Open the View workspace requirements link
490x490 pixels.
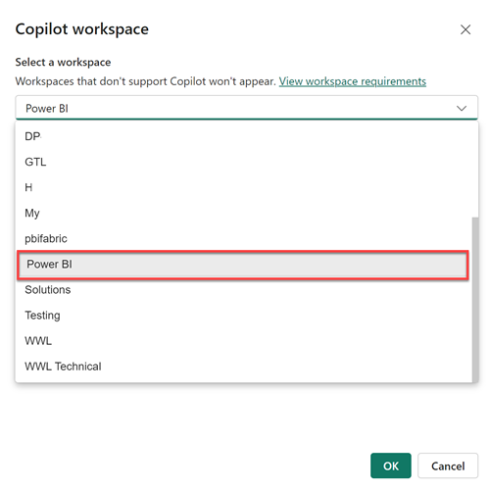pos(353,81)
